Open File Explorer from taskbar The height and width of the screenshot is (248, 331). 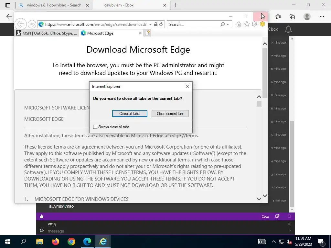39,242
